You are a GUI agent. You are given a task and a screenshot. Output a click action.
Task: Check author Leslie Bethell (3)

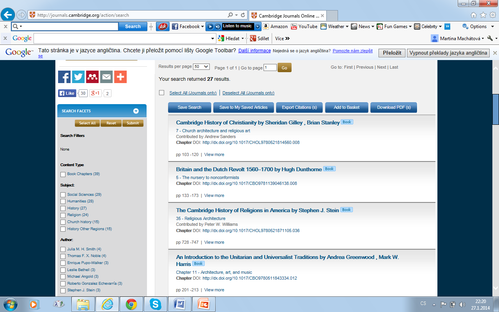point(63,270)
